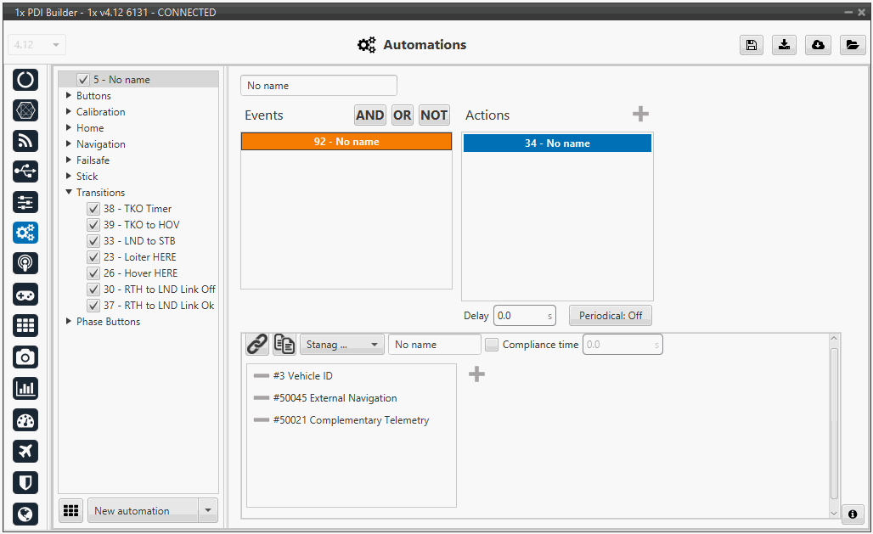Click the cloud download icon at top right

(x=819, y=46)
